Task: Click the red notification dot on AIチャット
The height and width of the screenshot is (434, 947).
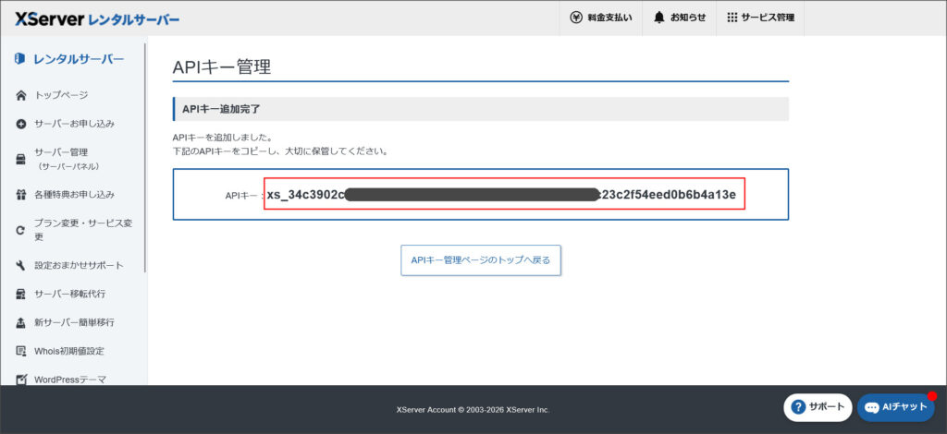Action: click(932, 396)
